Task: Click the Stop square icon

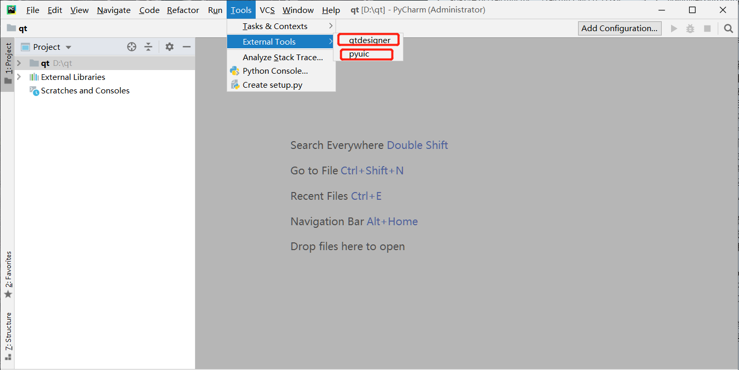Action: click(x=707, y=29)
